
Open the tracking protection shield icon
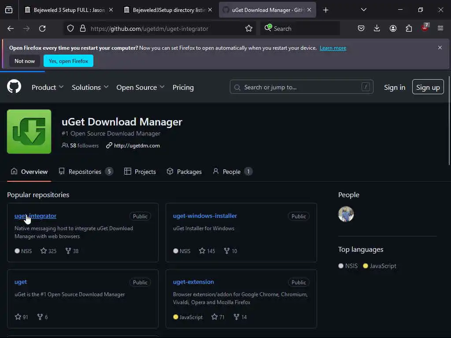pyautogui.click(x=70, y=29)
